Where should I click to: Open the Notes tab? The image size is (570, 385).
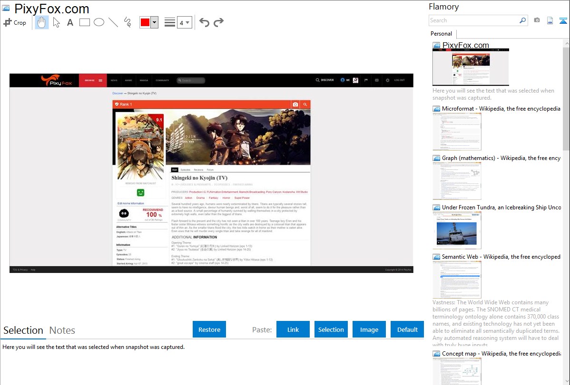(x=62, y=330)
